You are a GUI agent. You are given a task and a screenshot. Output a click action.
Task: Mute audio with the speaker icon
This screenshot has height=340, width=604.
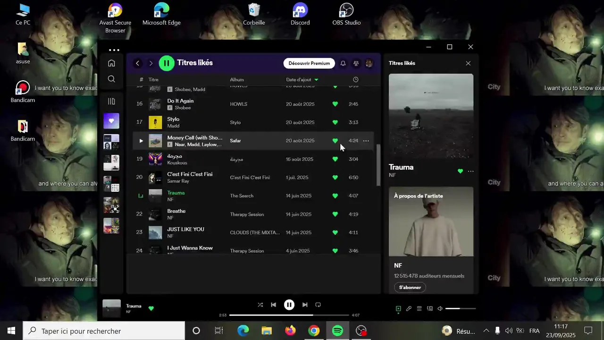(x=440, y=309)
